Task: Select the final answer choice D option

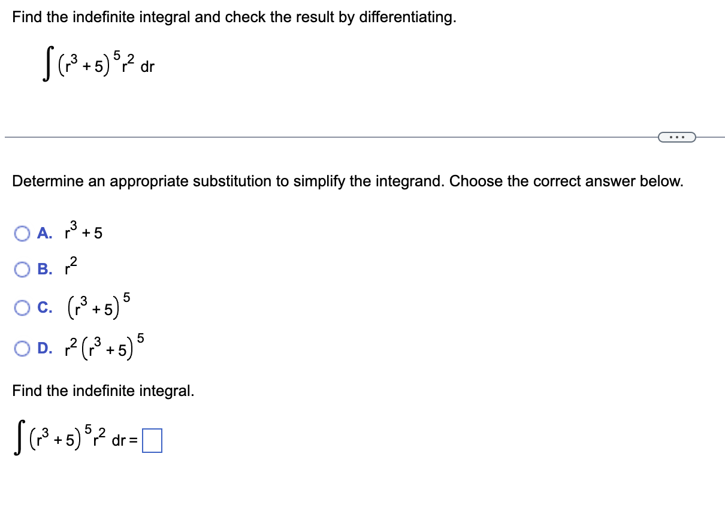Action: click(22, 346)
